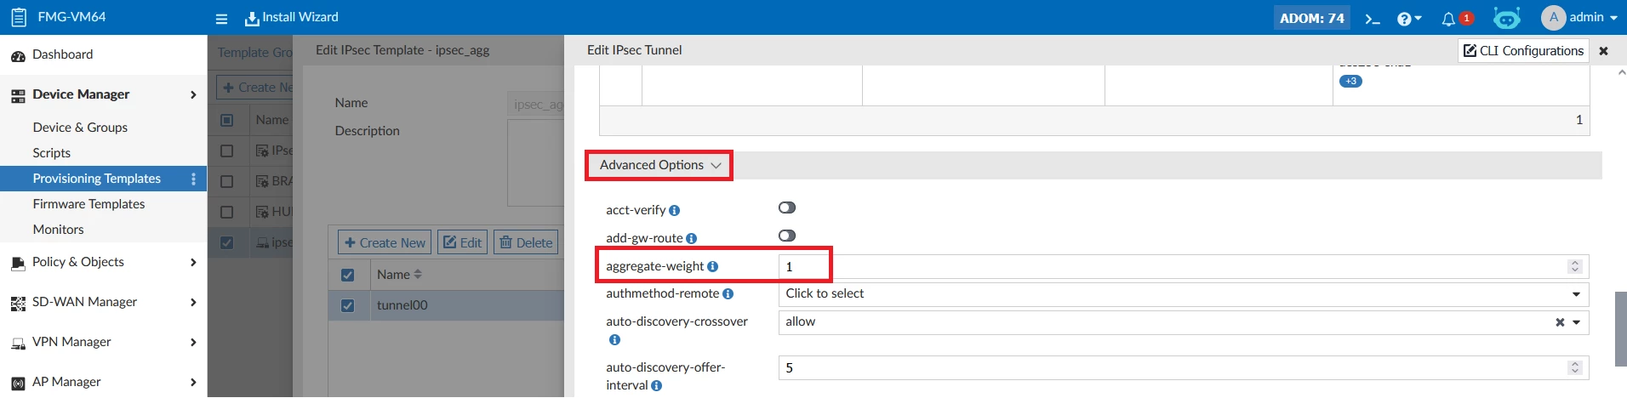Open the Install Wizard

pos(292,17)
